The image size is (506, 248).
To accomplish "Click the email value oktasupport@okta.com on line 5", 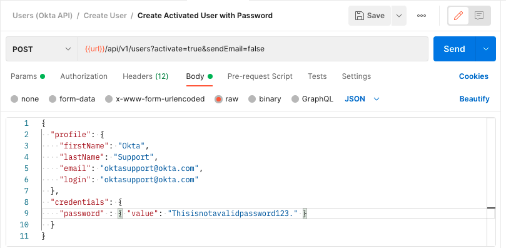I will [x=149, y=168].
